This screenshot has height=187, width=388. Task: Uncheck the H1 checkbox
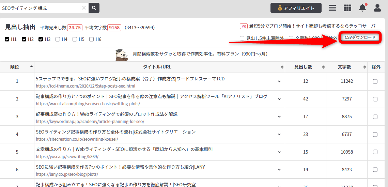[x=7, y=39]
